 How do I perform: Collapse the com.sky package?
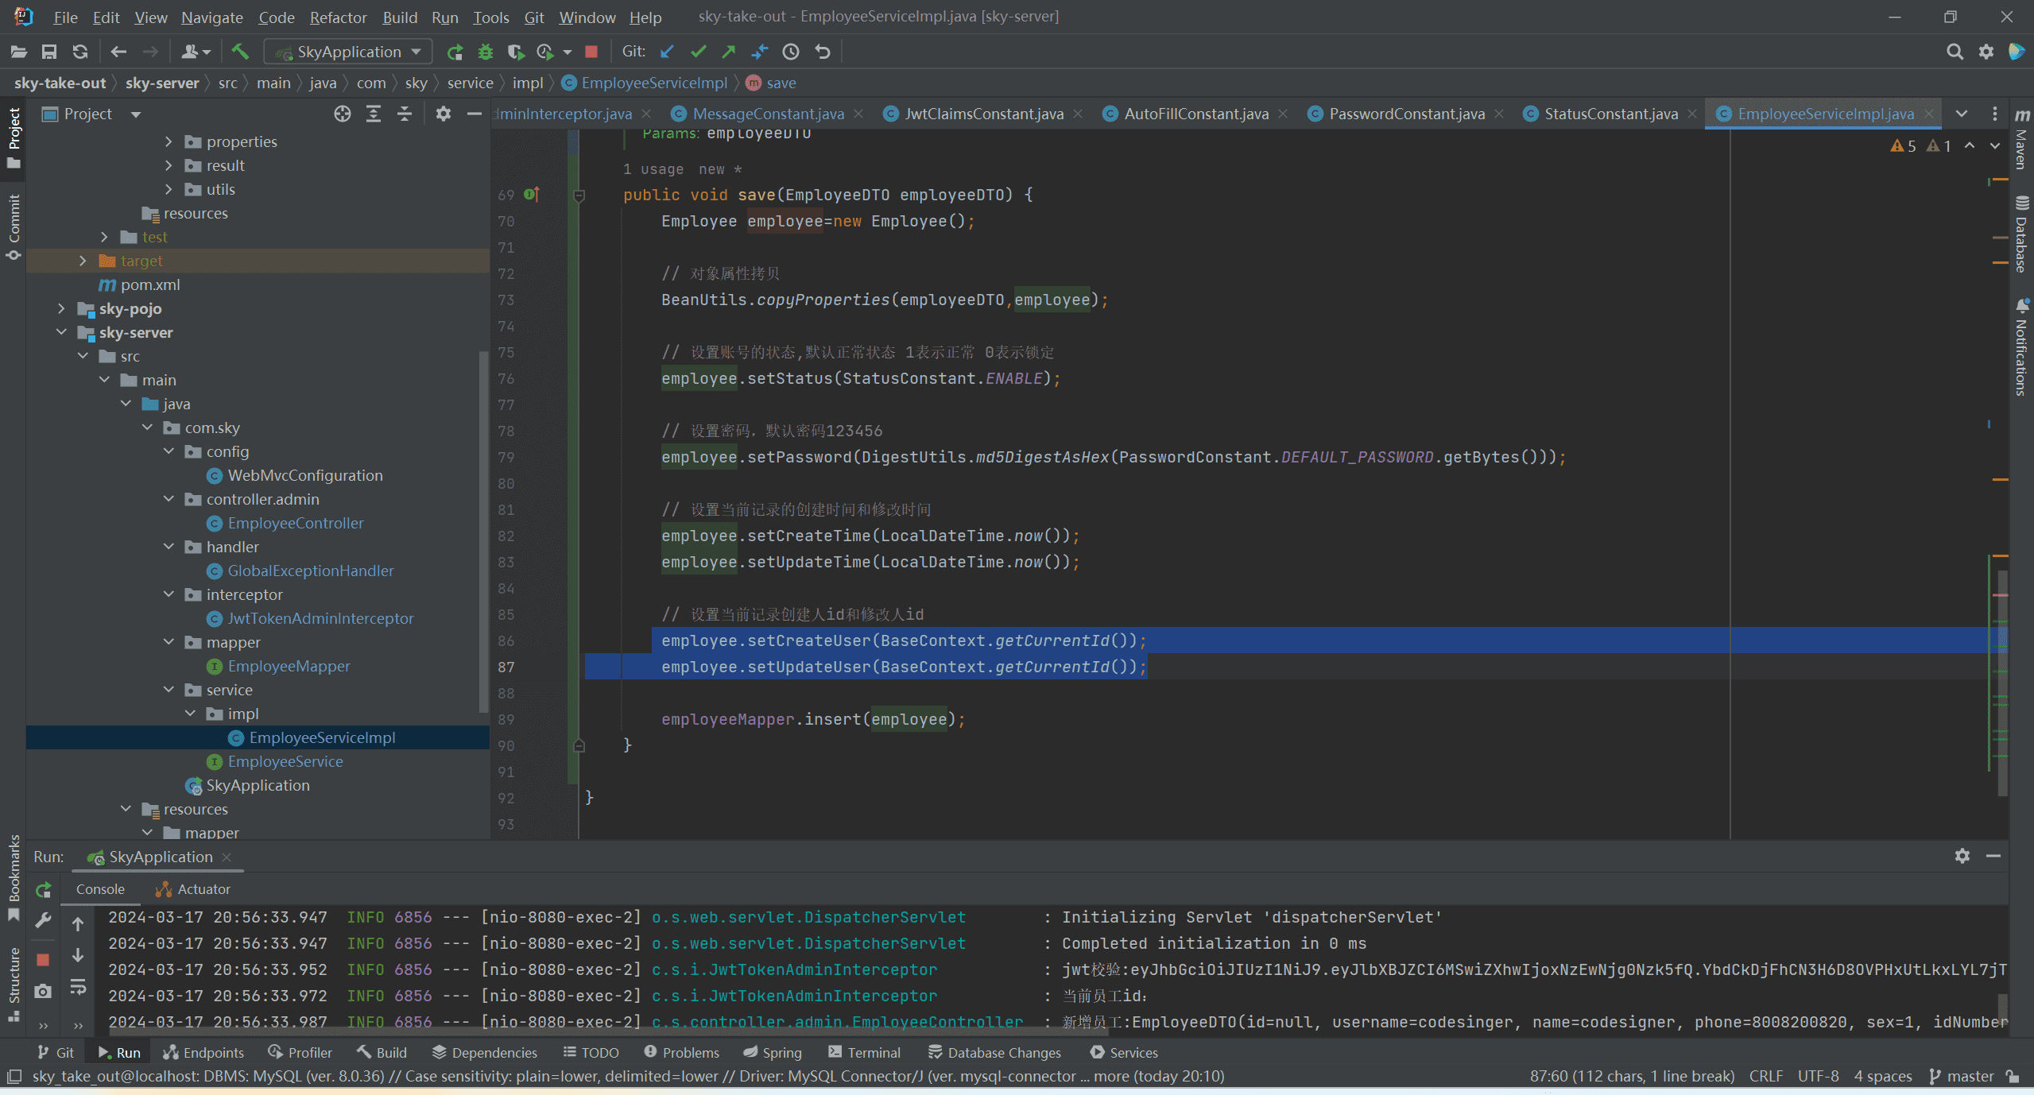[147, 428]
